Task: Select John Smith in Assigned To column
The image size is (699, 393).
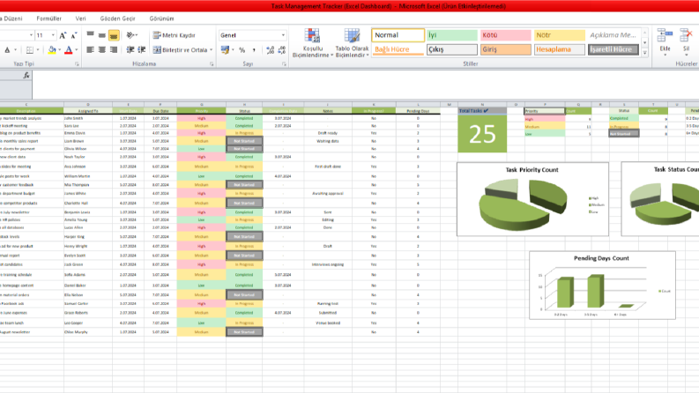Action: point(88,119)
